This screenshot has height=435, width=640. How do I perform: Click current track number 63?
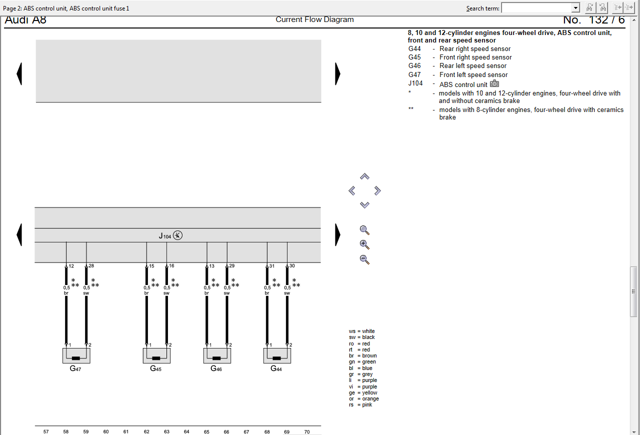(166, 431)
